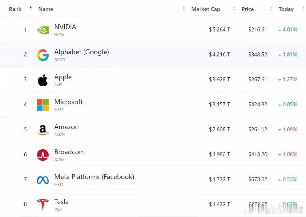Viewport: 306px width, 217px height.
Task: Click the Name column header
Action: click(46, 9)
